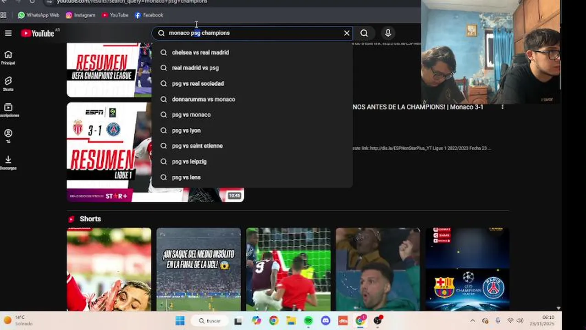Choose suggestion 'psg vs real sociedad'
The height and width of the screenshot is (330, 586).
[252, 83]
